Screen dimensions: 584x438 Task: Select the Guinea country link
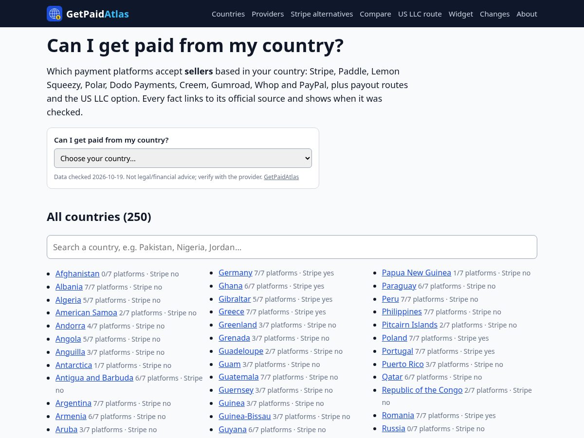(232, 403)
